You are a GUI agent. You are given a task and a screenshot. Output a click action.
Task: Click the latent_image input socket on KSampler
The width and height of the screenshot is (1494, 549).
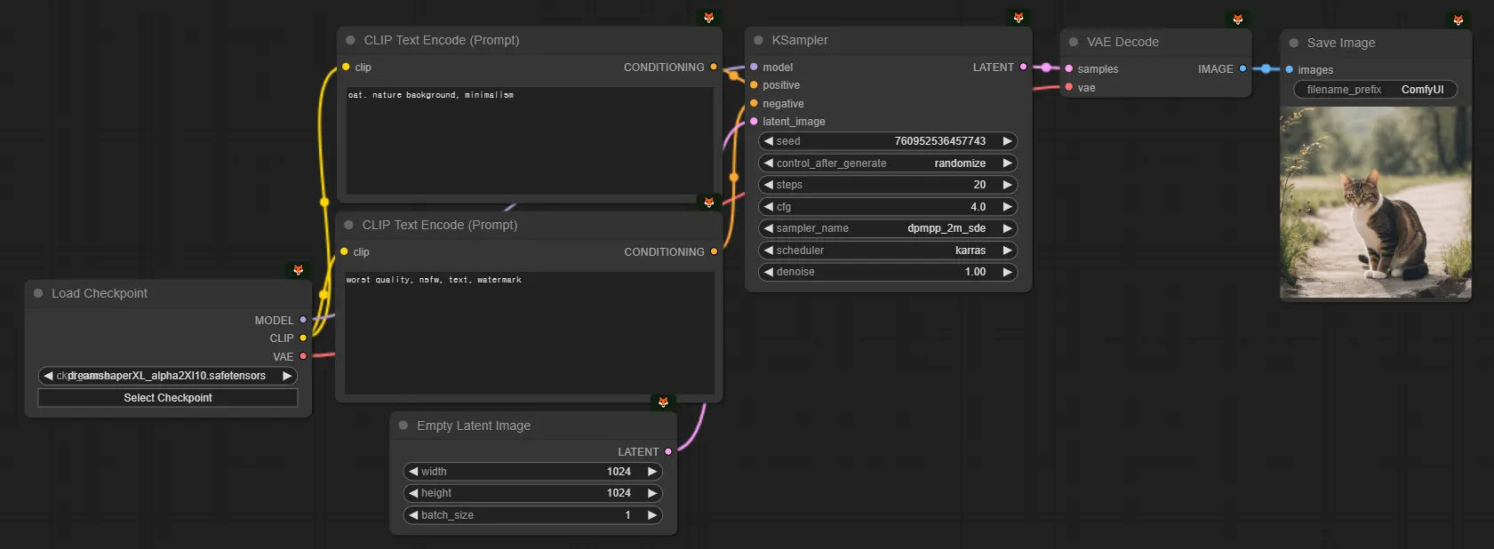click(x=754, y=122)
